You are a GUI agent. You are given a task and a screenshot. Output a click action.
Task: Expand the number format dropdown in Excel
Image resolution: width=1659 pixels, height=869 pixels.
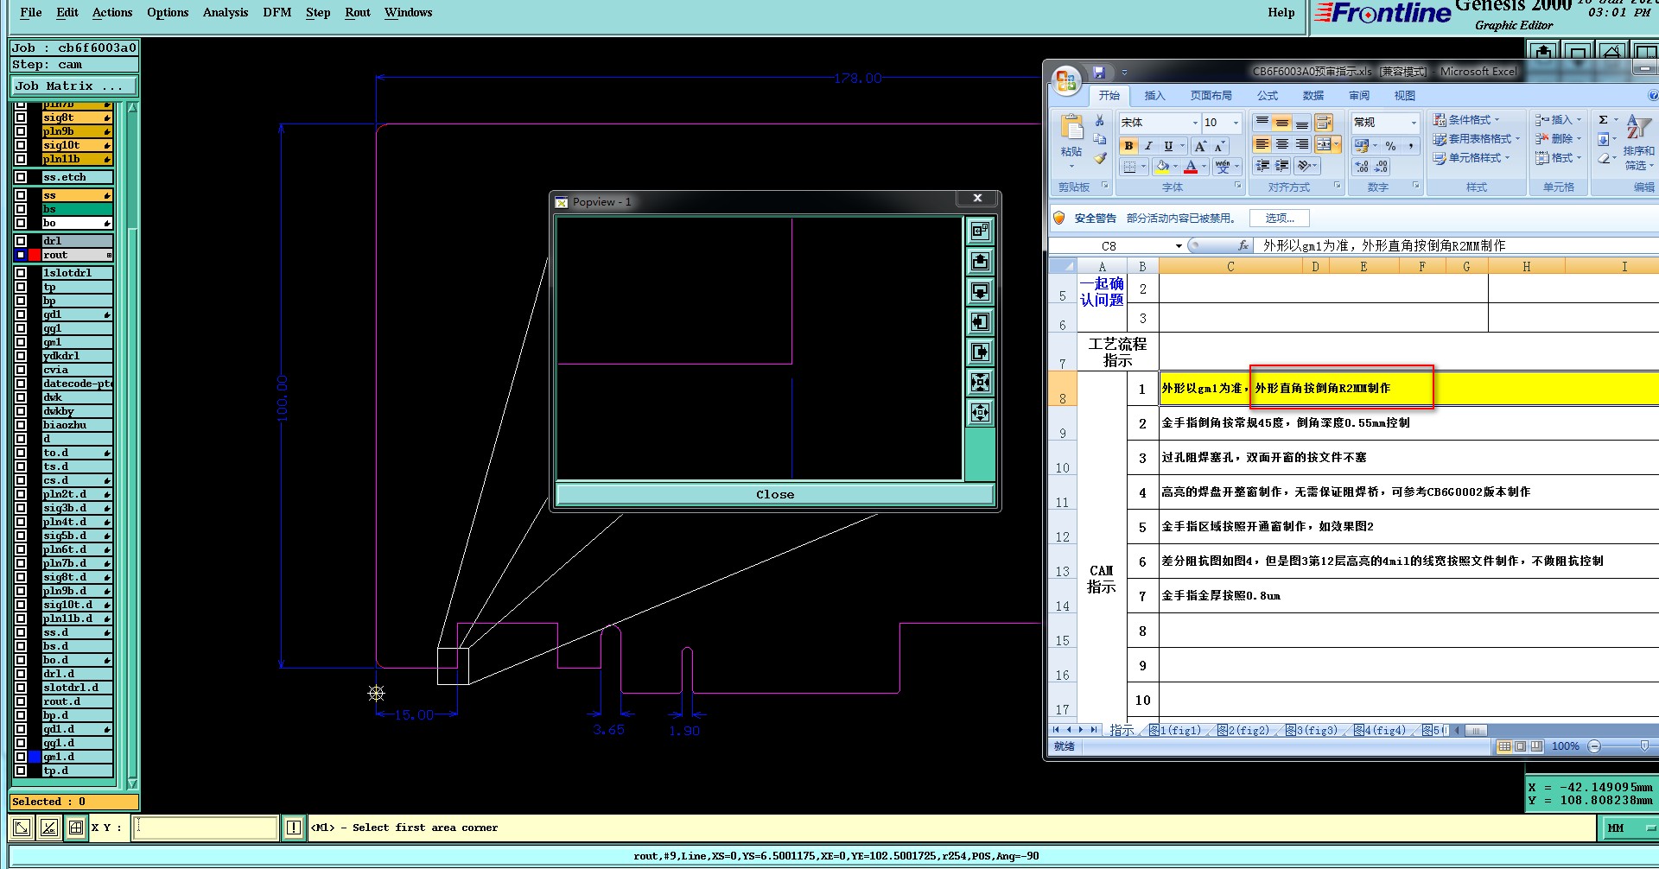[x=1414, y=123]
